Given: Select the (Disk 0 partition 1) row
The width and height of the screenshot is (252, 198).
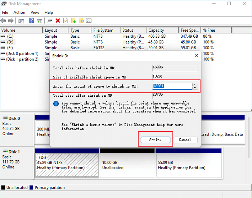Looking at the screenshot, I should tap(22, 54).
